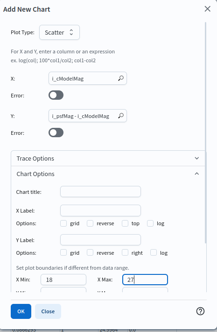The image size is (217, 332).
Task: Collapse the Chart Options section
Action: [108, 174]
